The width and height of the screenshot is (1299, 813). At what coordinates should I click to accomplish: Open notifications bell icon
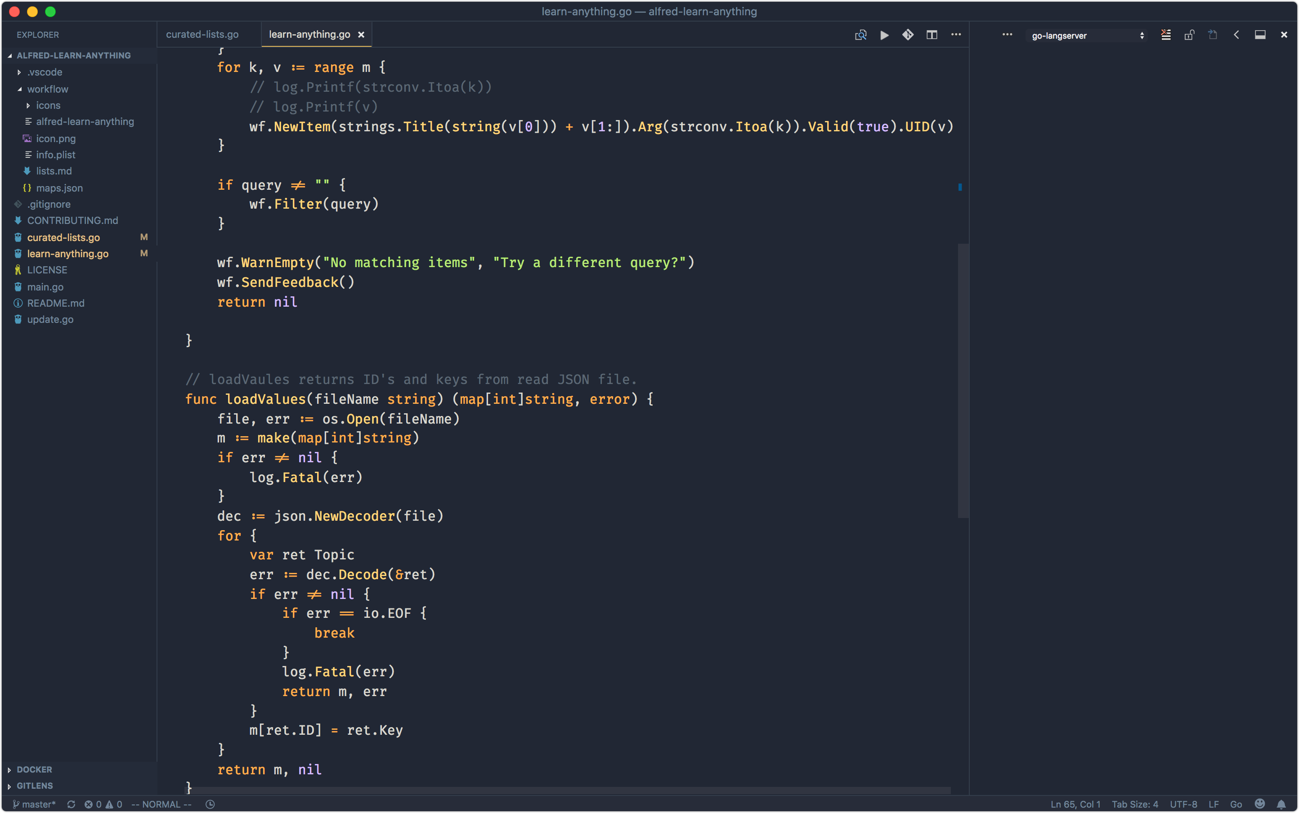1281,804
